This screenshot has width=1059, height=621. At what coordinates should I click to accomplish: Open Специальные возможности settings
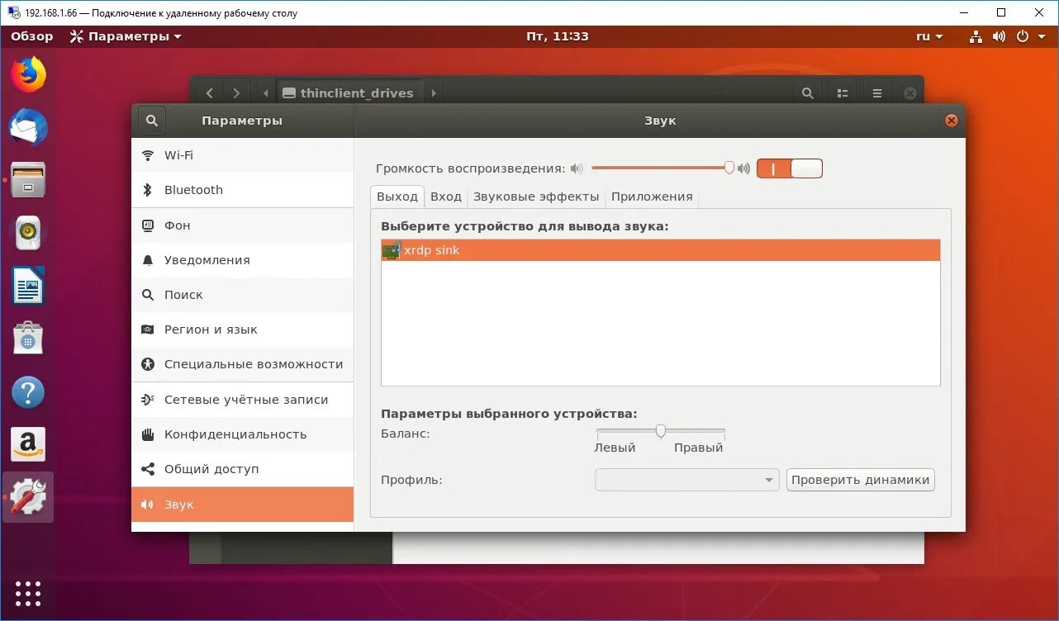click(242, 364)
